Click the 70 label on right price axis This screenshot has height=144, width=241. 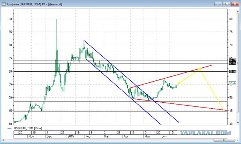(x=231, y=45)
